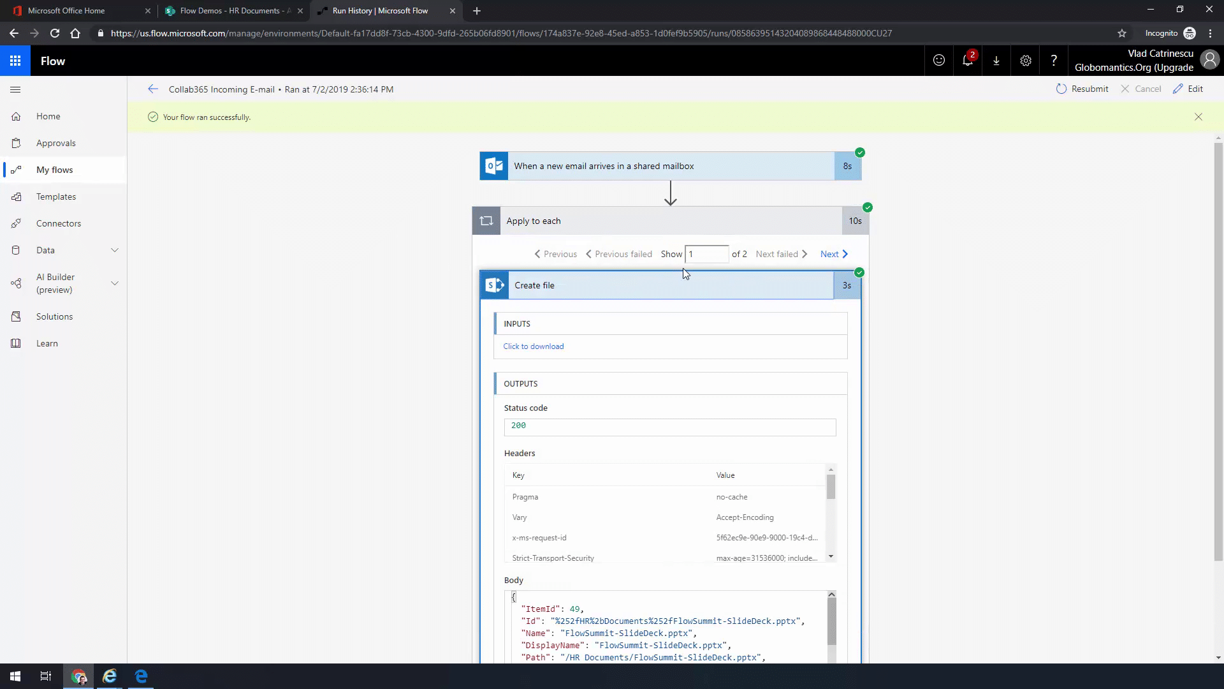Click the Status code 200 field
Screen dimensions: 1224x689
point(670,427)
